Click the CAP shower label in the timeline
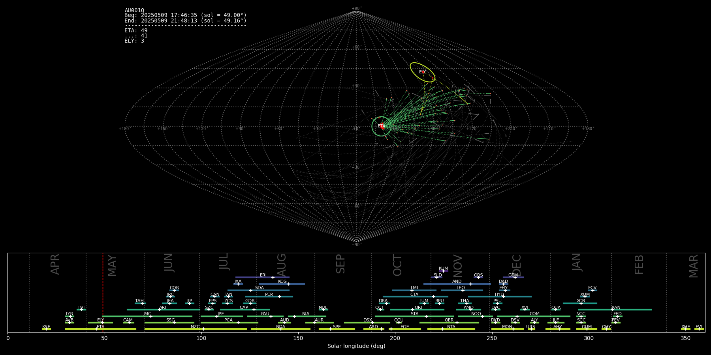Image resolution: width=711 pixels, height=355 pixels. click(244, 308)
